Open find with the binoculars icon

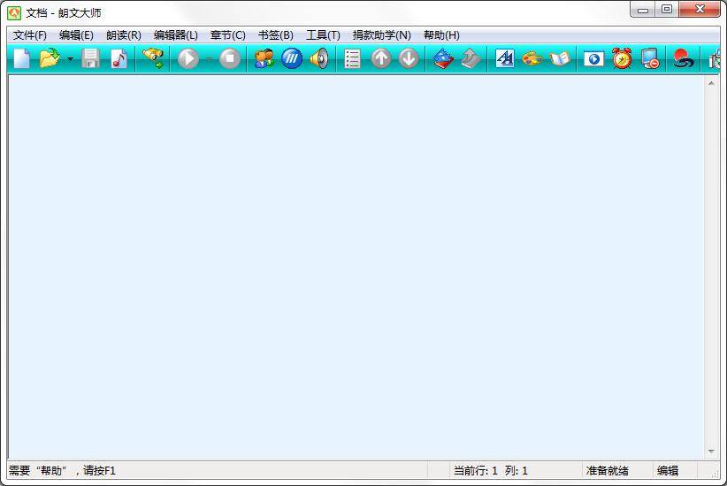click(x=153, y=59)
